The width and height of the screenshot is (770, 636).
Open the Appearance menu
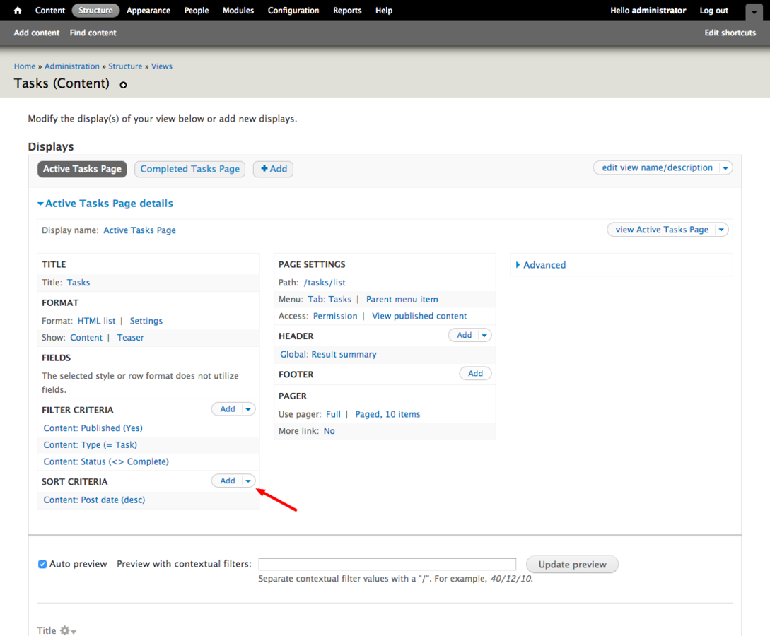coord(148,11)
